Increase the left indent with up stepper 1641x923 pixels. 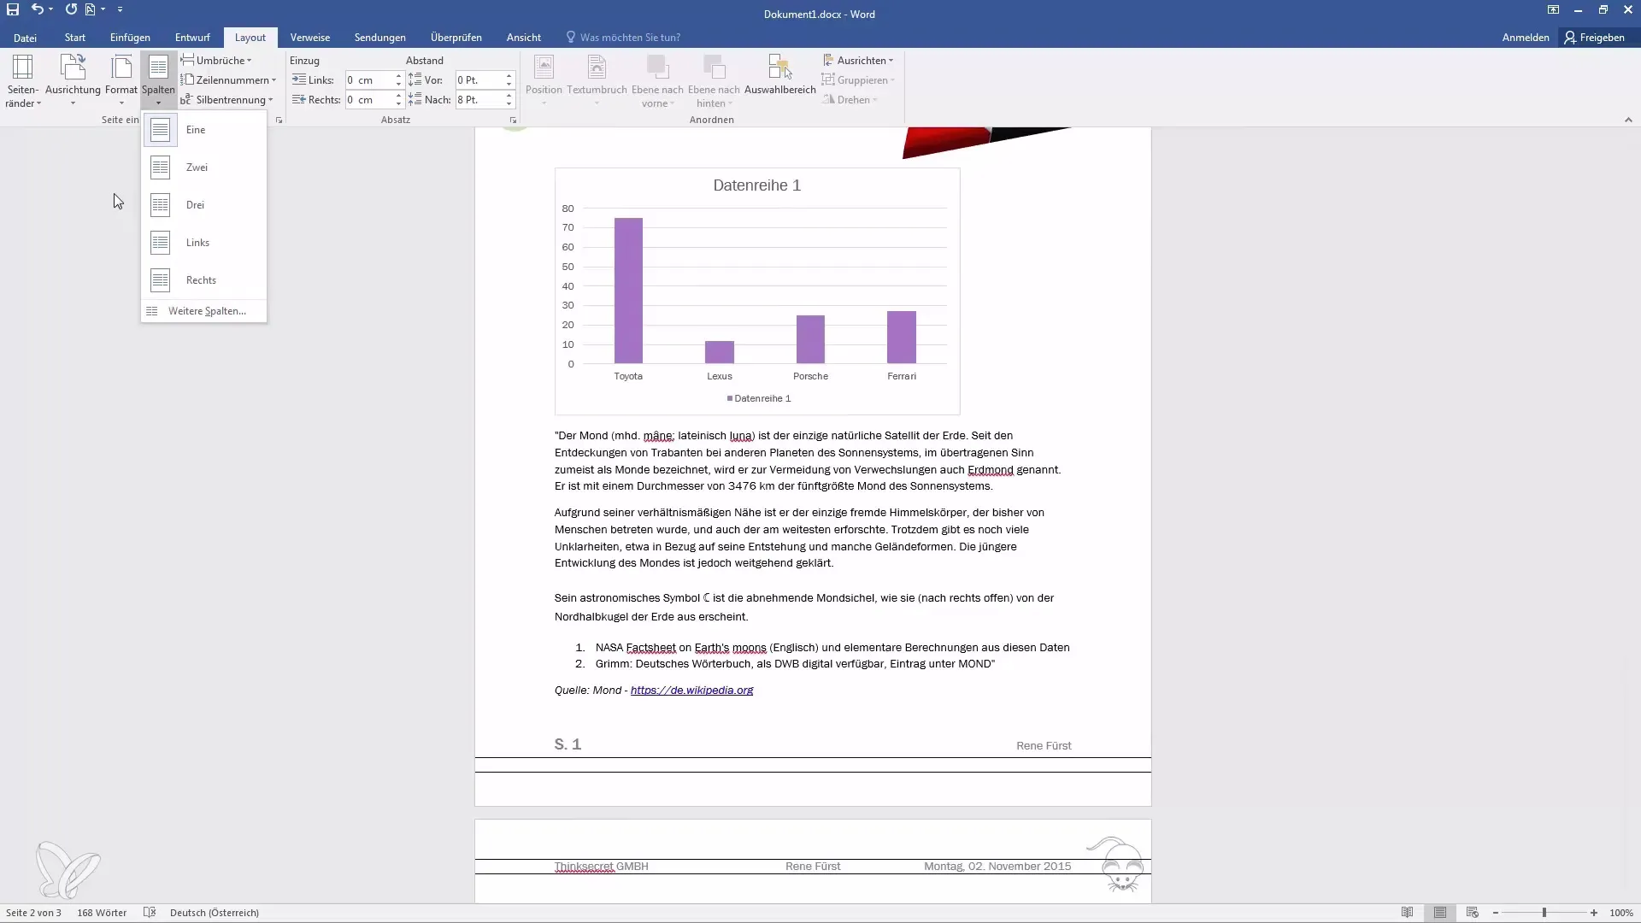tap(398, 76)
